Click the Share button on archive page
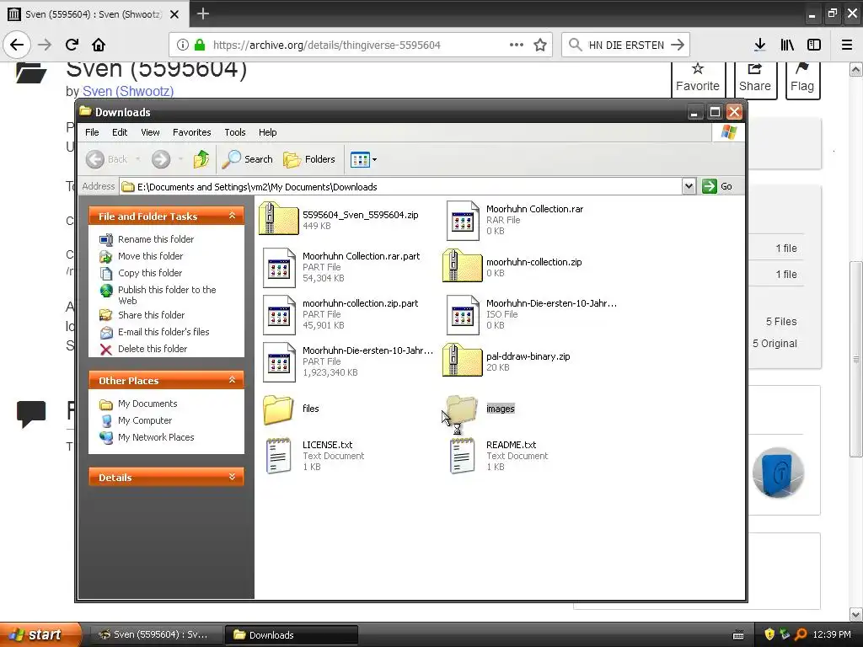Image resolution: width=863 pixels, height=647 pixels. pyautogui.click(x=754, y=78)
